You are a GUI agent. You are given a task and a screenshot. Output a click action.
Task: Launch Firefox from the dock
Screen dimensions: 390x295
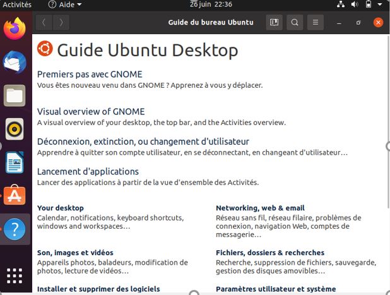point(15,28)
